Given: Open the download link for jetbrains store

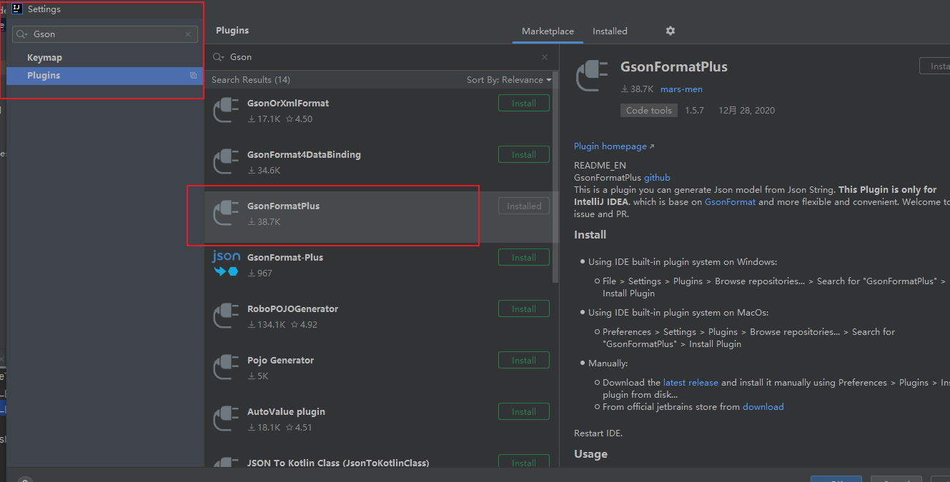Looking at the screenshot, I should pos(763,407).
